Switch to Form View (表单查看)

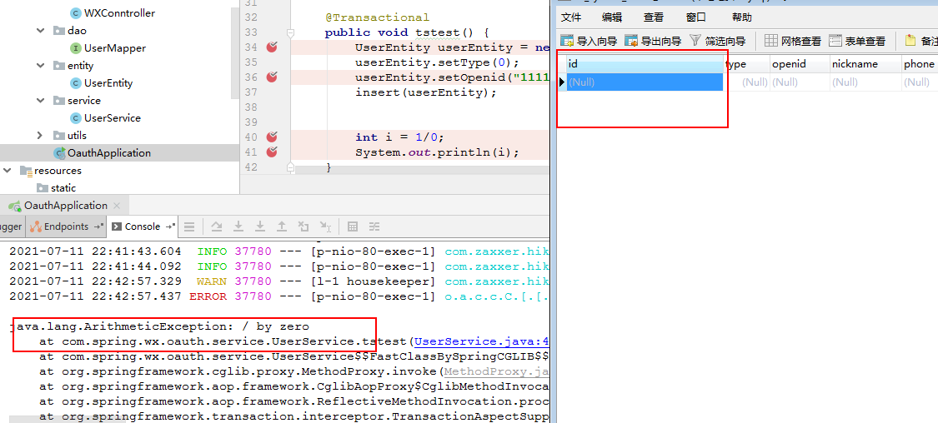tap(857, 42)
